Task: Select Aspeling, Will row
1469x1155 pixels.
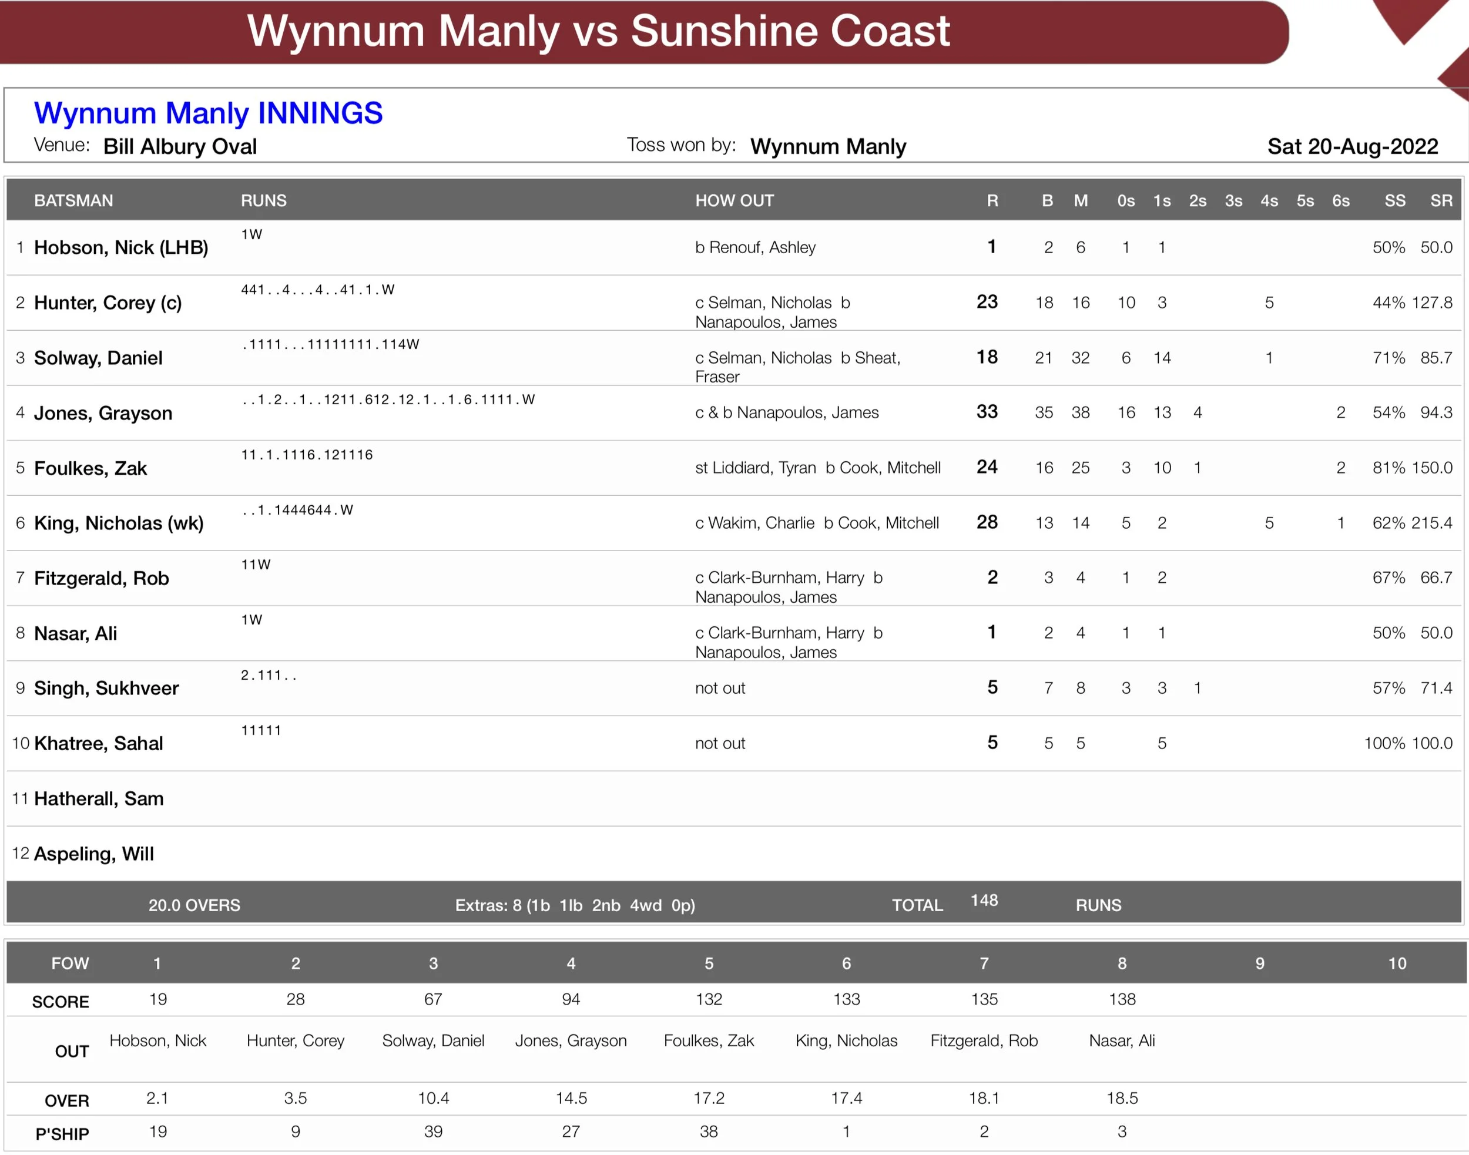Action: pyautogui.click(x=93, y=854)
